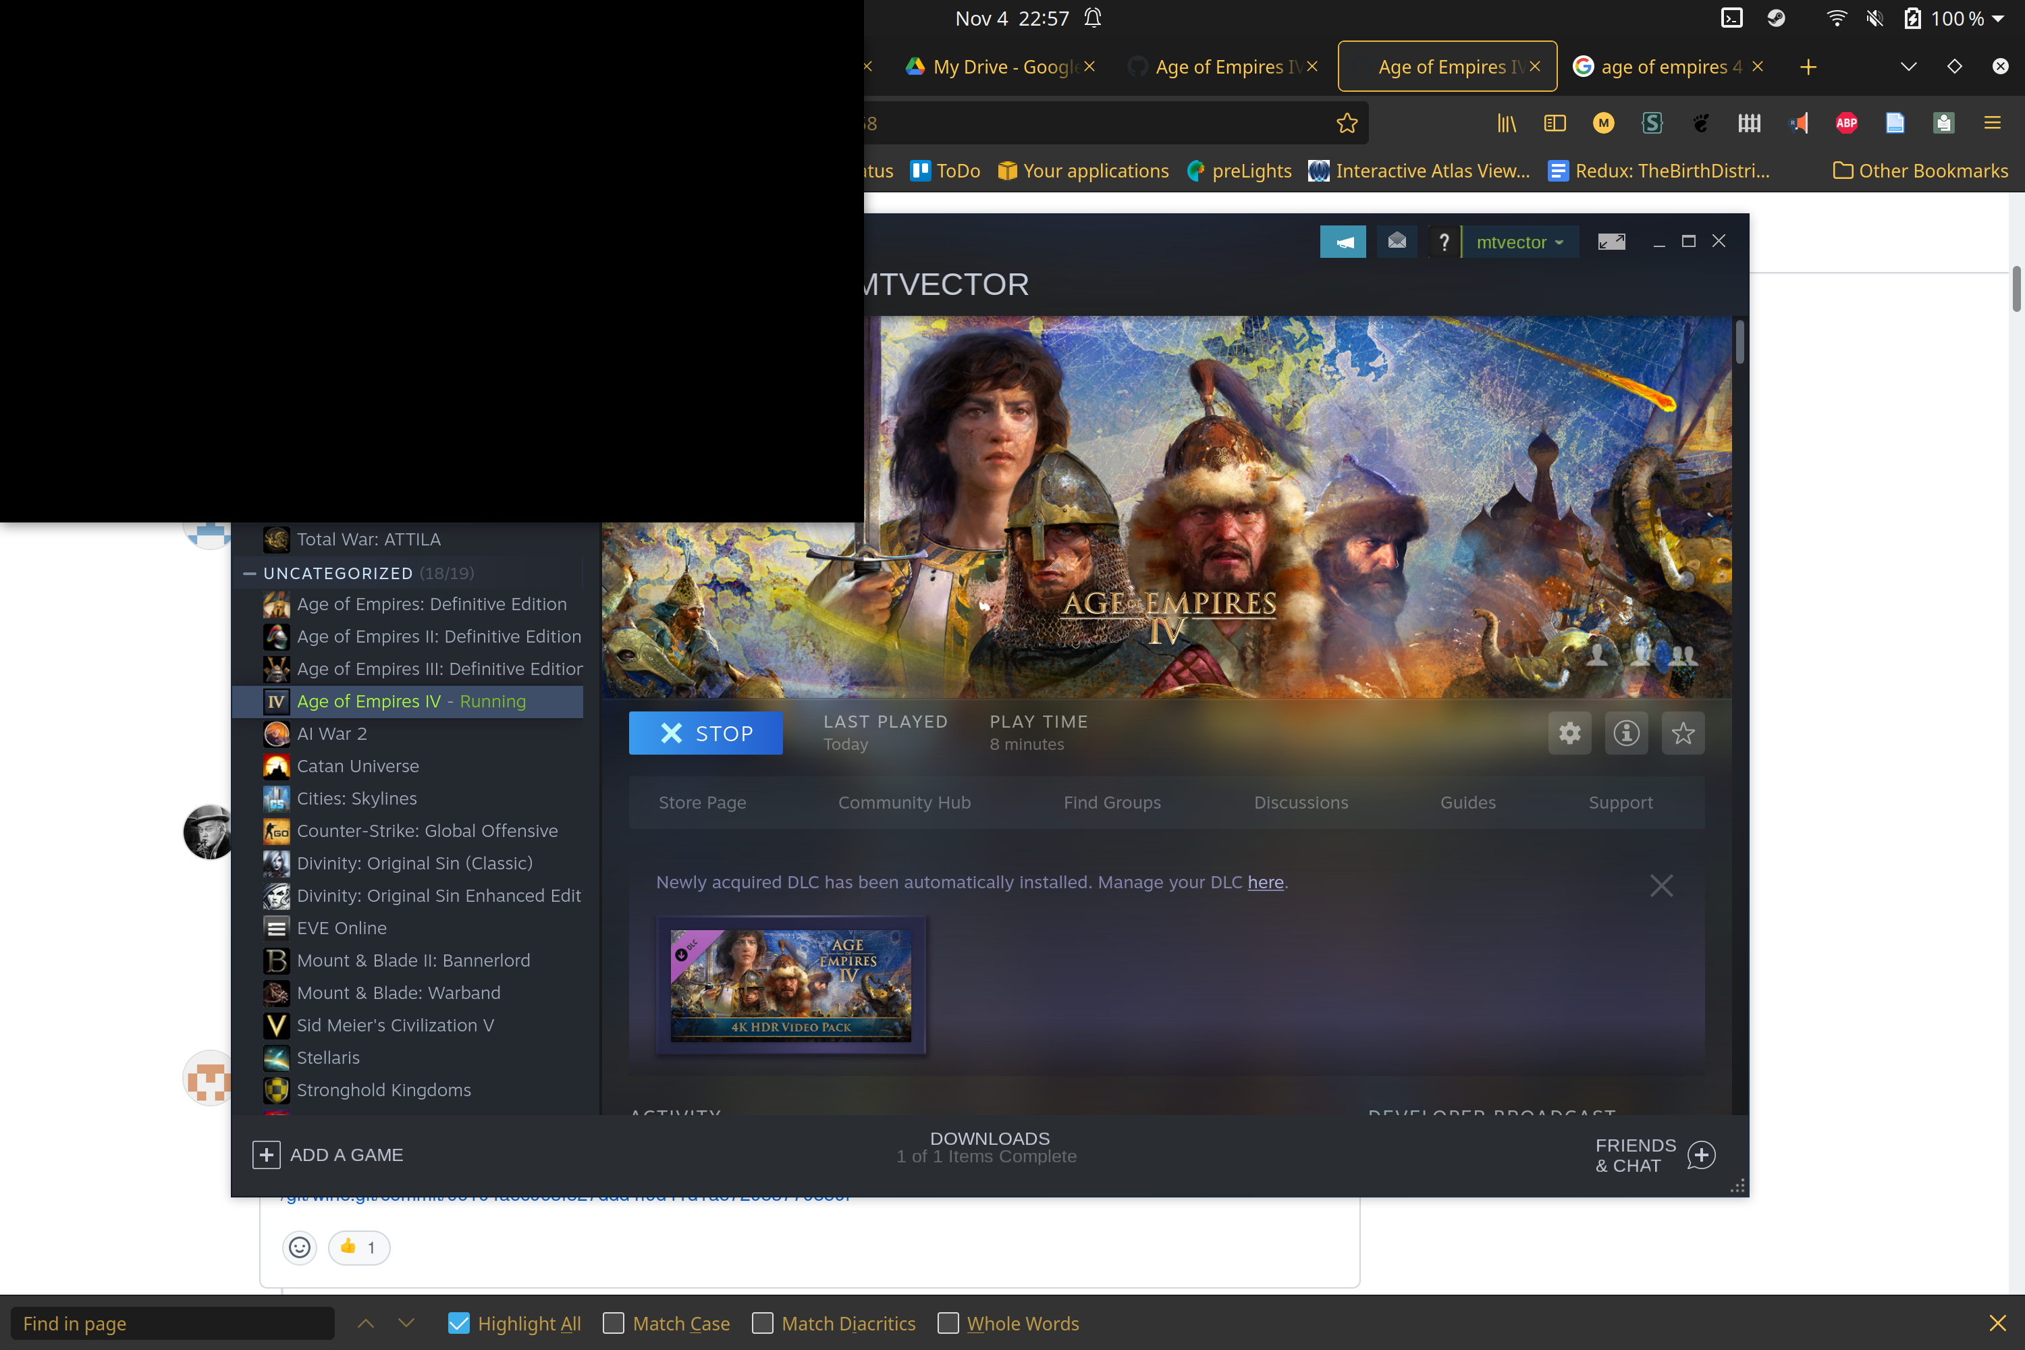Bookmark this page with star icon
The image size is (2025, 1350).
point(1347,124)
